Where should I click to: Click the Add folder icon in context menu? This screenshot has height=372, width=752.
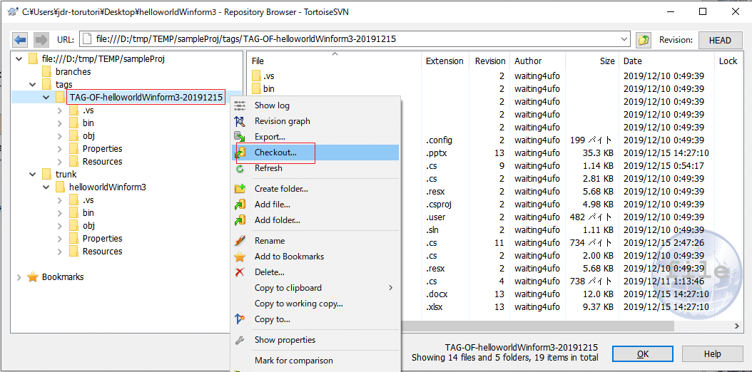240,220
